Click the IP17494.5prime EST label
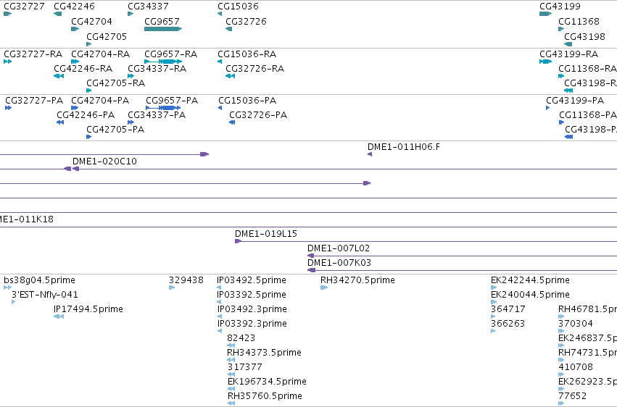Viewport: 617px width, 407px height. tap(88, 309)
